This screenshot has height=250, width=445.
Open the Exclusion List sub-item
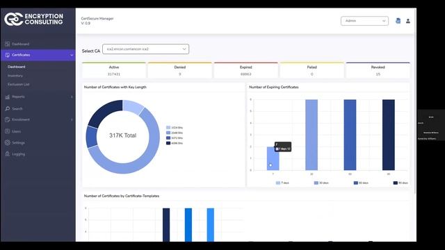19,85
